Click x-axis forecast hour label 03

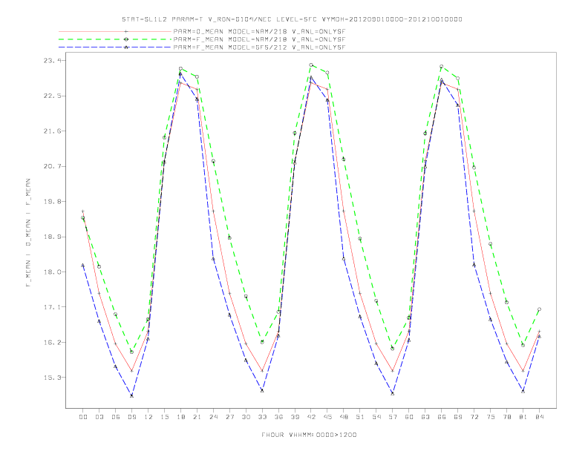[99, 417]
